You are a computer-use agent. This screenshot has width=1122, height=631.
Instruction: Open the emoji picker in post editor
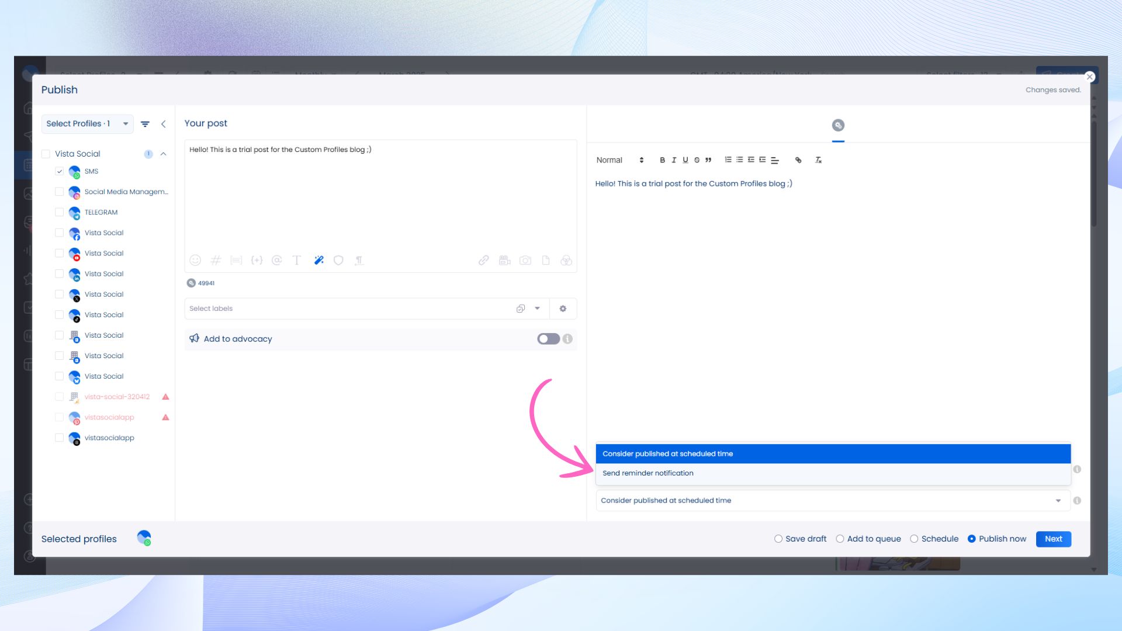point(195,261)
